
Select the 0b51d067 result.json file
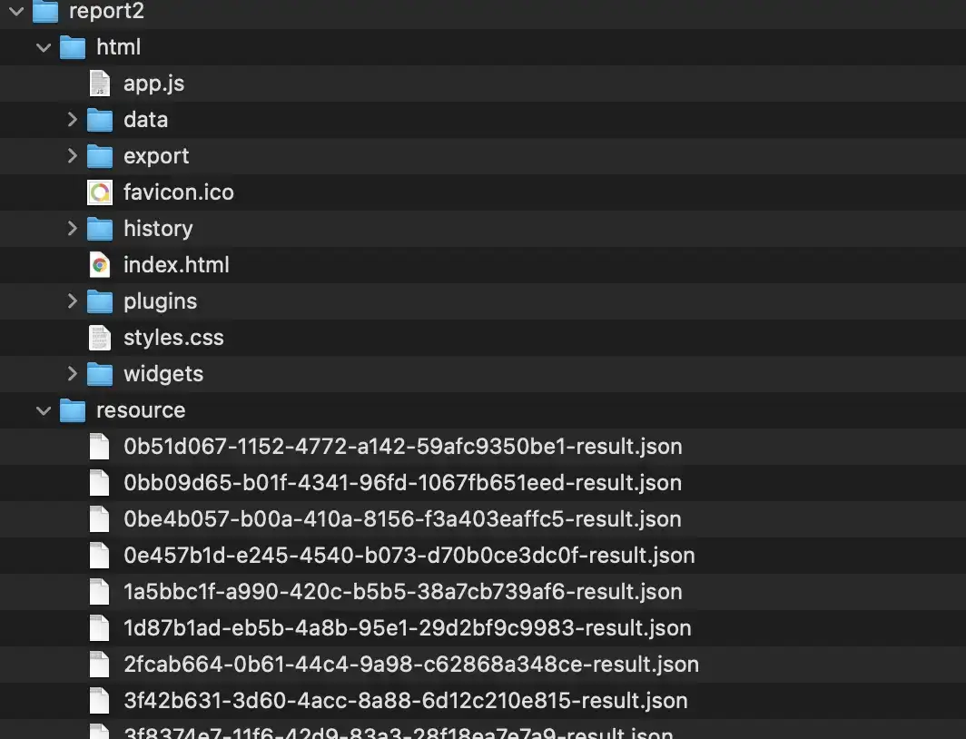(483, 447)
